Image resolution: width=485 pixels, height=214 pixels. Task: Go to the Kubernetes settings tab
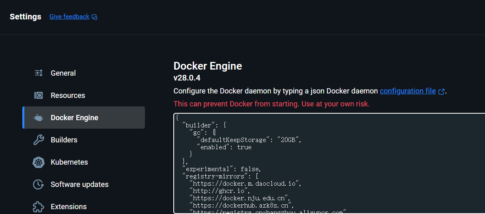(x=84, y=162)
